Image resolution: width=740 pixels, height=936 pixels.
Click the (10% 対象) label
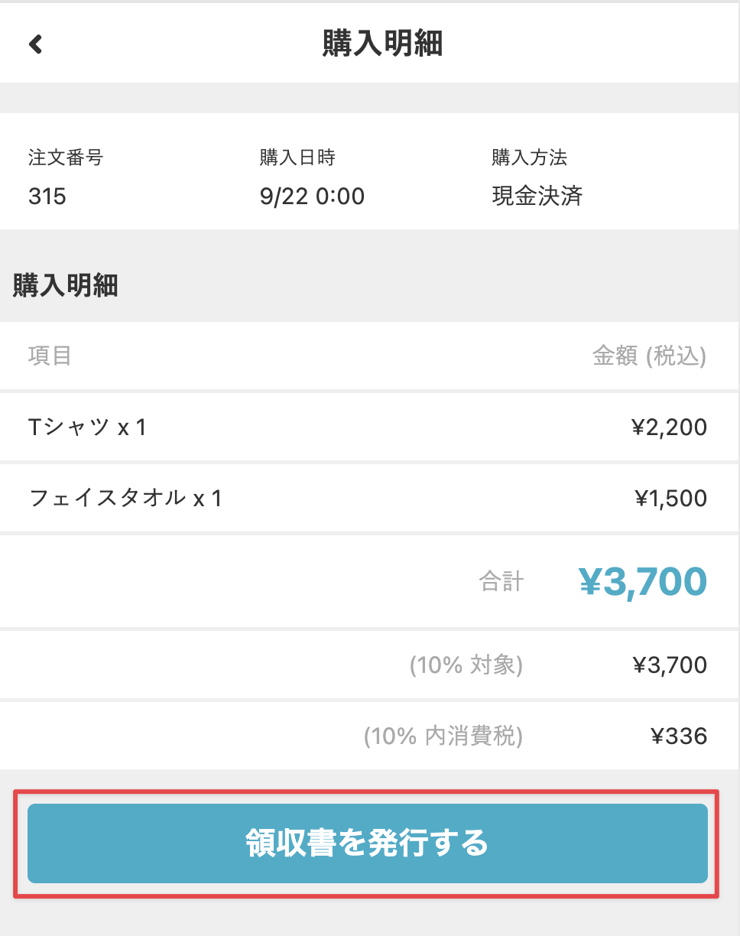(x=466, y=665)
